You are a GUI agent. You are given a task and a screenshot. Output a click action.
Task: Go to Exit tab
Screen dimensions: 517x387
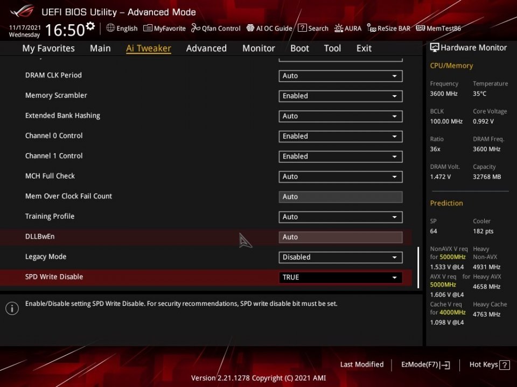coord(364,48)
